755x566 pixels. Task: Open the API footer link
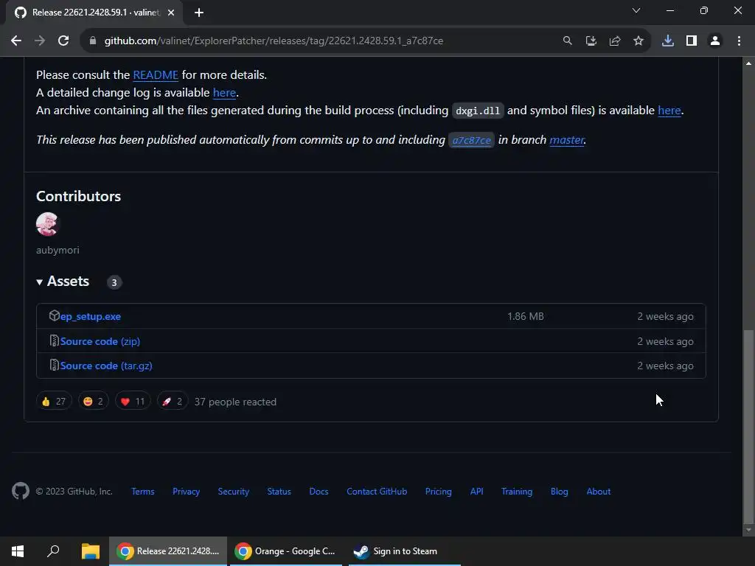[x=477, y=492]
